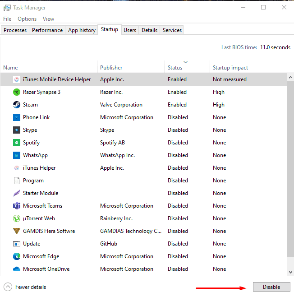
Task: Sort by the Status column header
Action: click(x=175, y=68)
